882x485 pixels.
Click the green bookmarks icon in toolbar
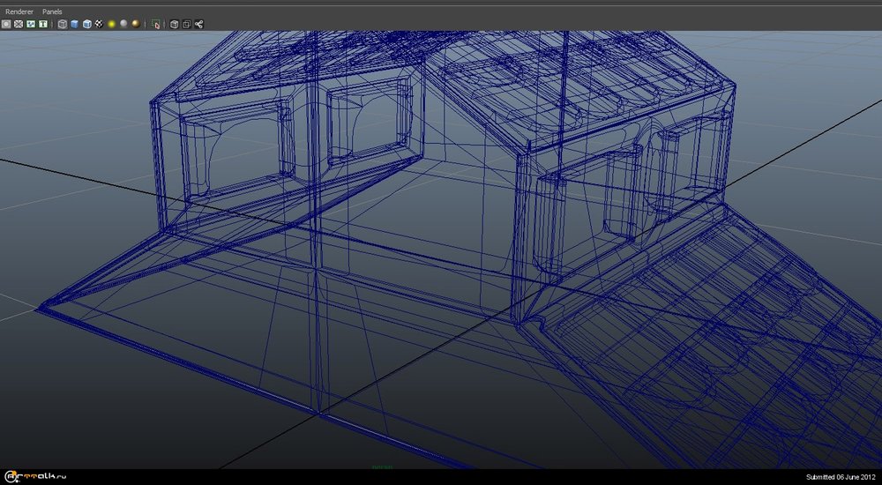coord(31,25)
